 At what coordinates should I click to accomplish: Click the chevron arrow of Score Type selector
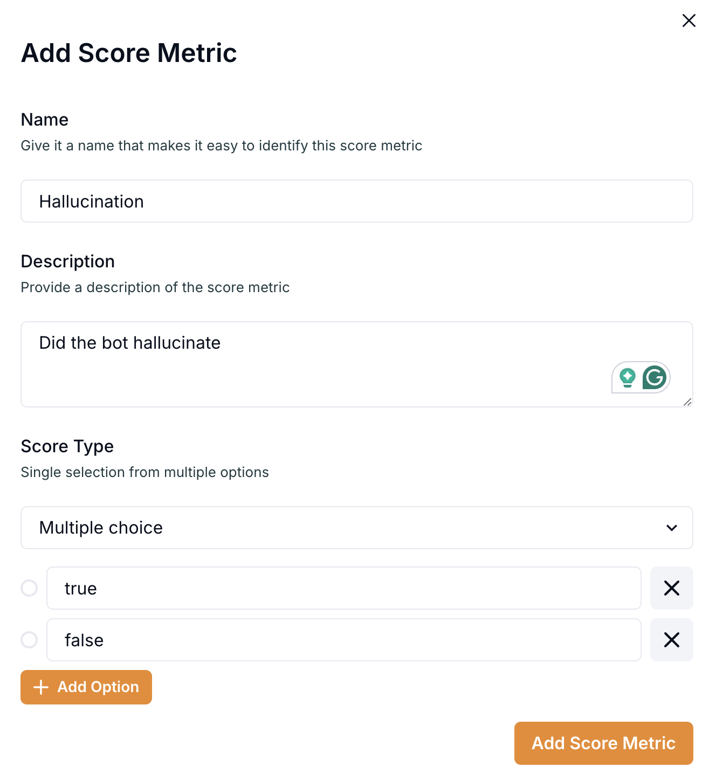[x=671, y=528]
